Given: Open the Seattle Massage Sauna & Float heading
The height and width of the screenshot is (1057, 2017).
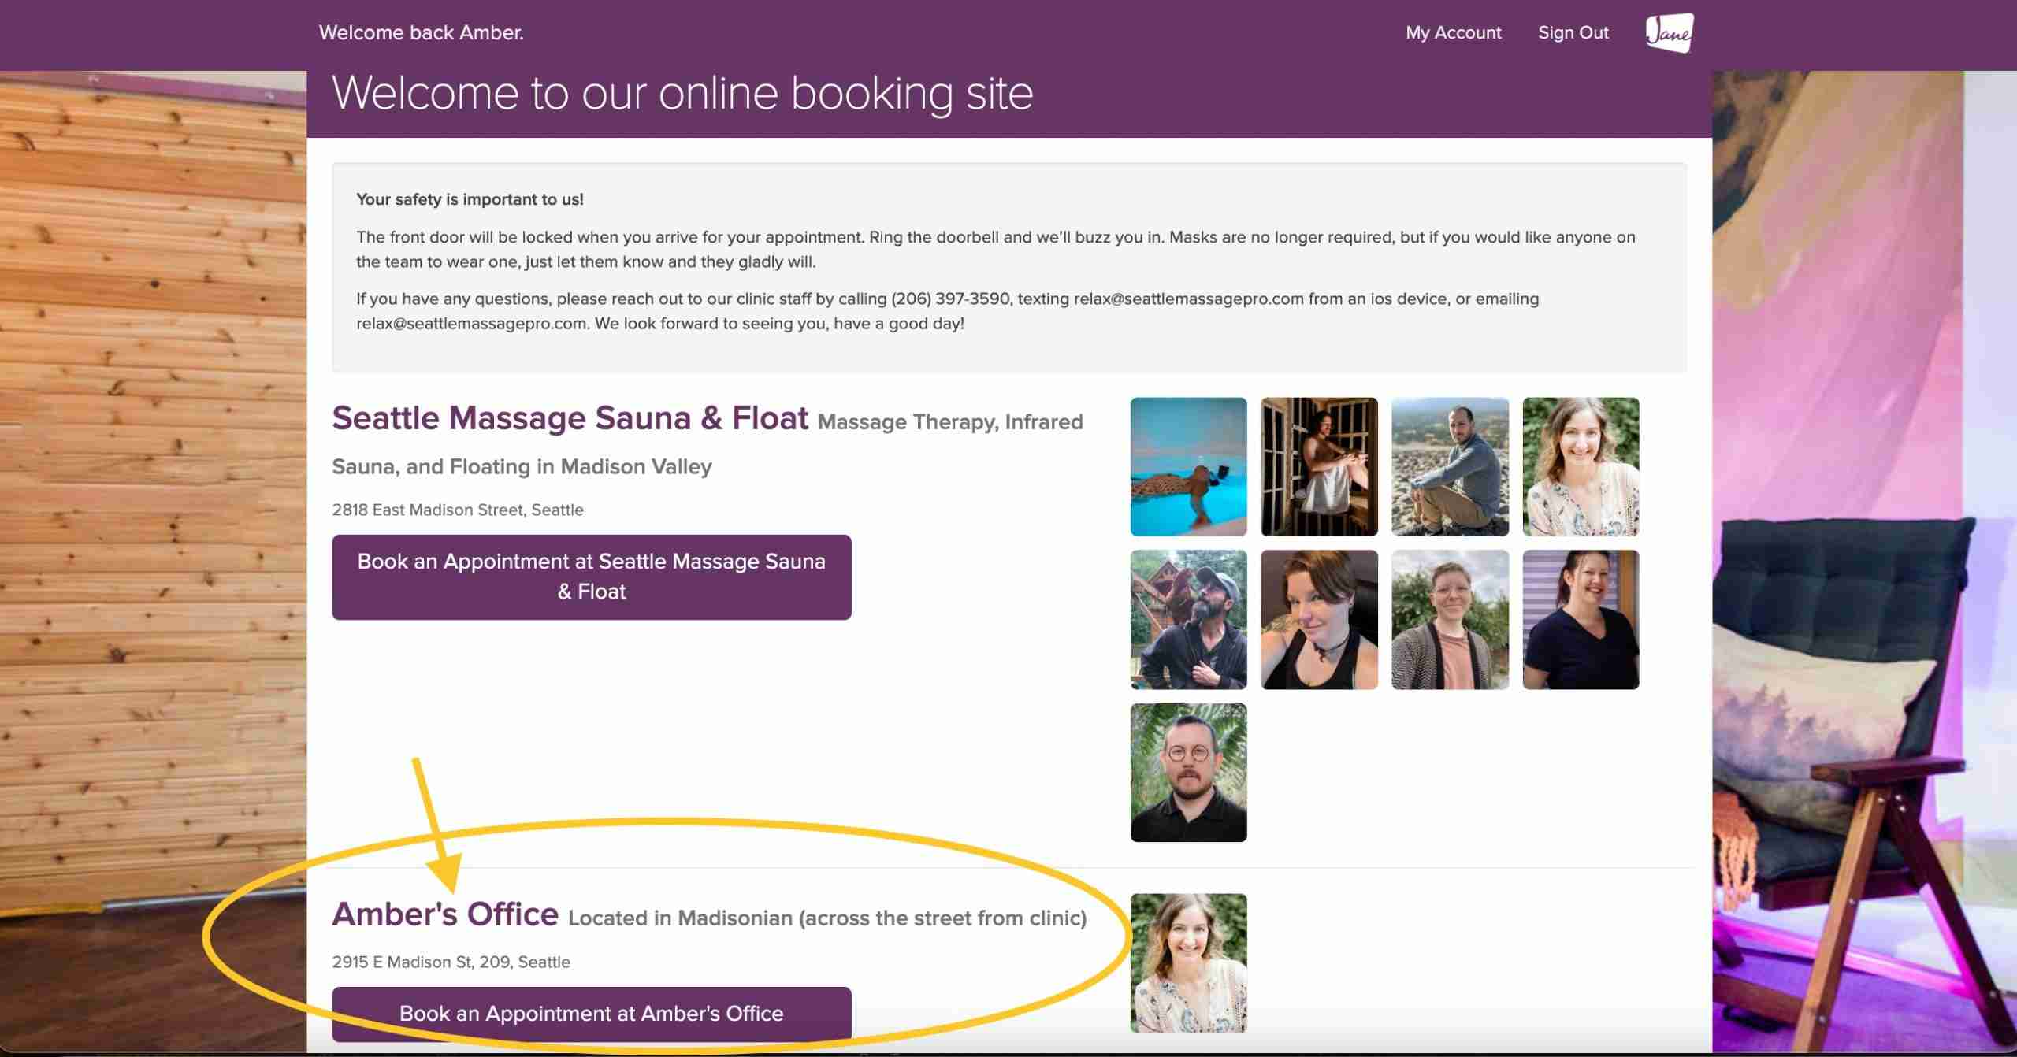Looking at the screenshot, I should tap(570, 418).
